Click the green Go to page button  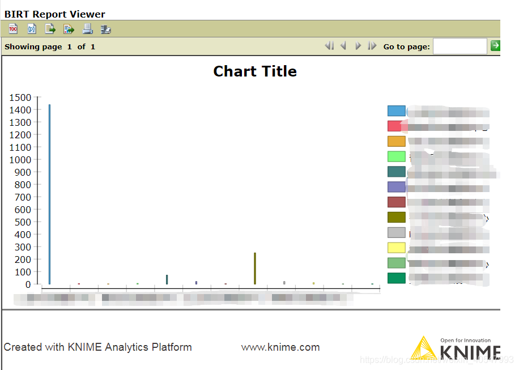[x=495, y=46]
